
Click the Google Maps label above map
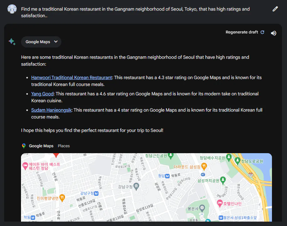click(41, 146)
